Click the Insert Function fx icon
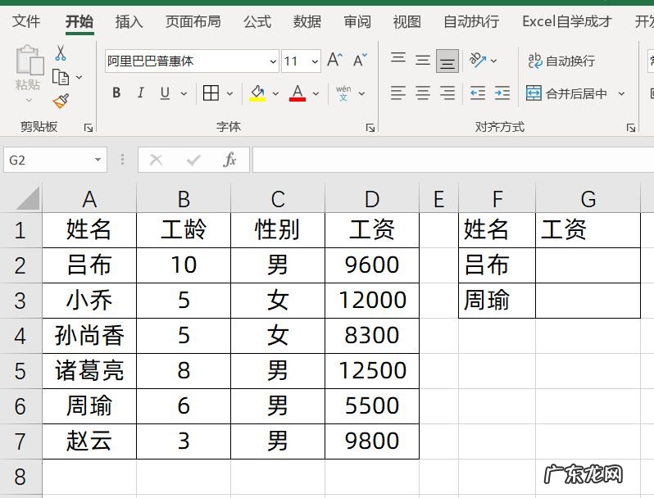Image resolution: width=654 pixels, height=498 pixels. coord(230,160)
